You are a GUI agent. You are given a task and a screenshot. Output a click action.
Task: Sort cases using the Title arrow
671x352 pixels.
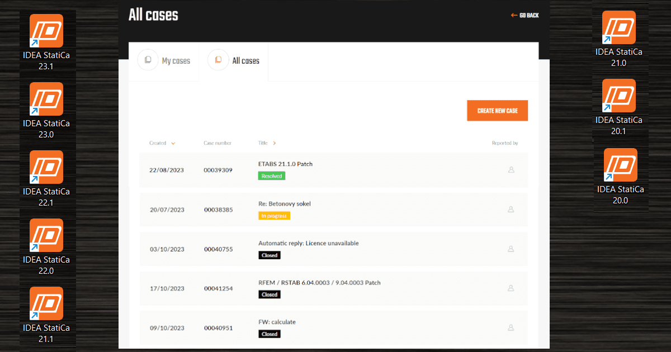click(x=274, y=143)
